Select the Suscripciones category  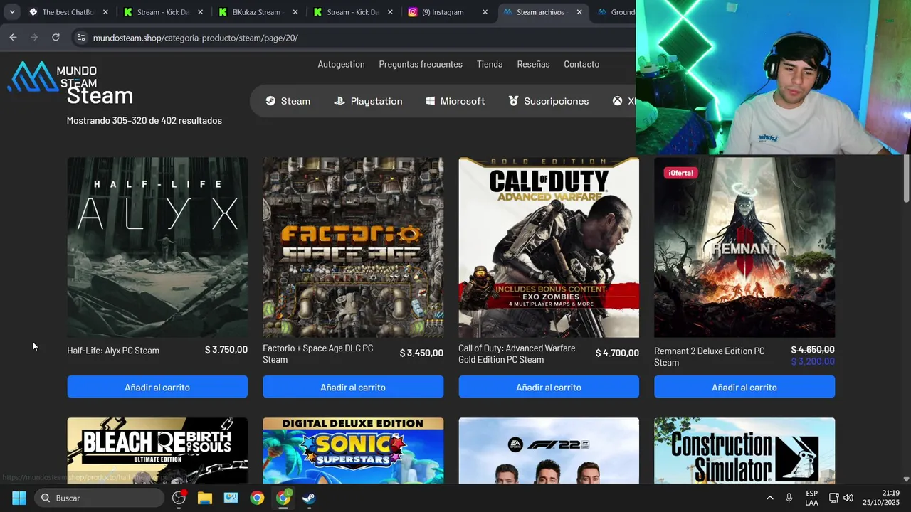coord(549,101)
